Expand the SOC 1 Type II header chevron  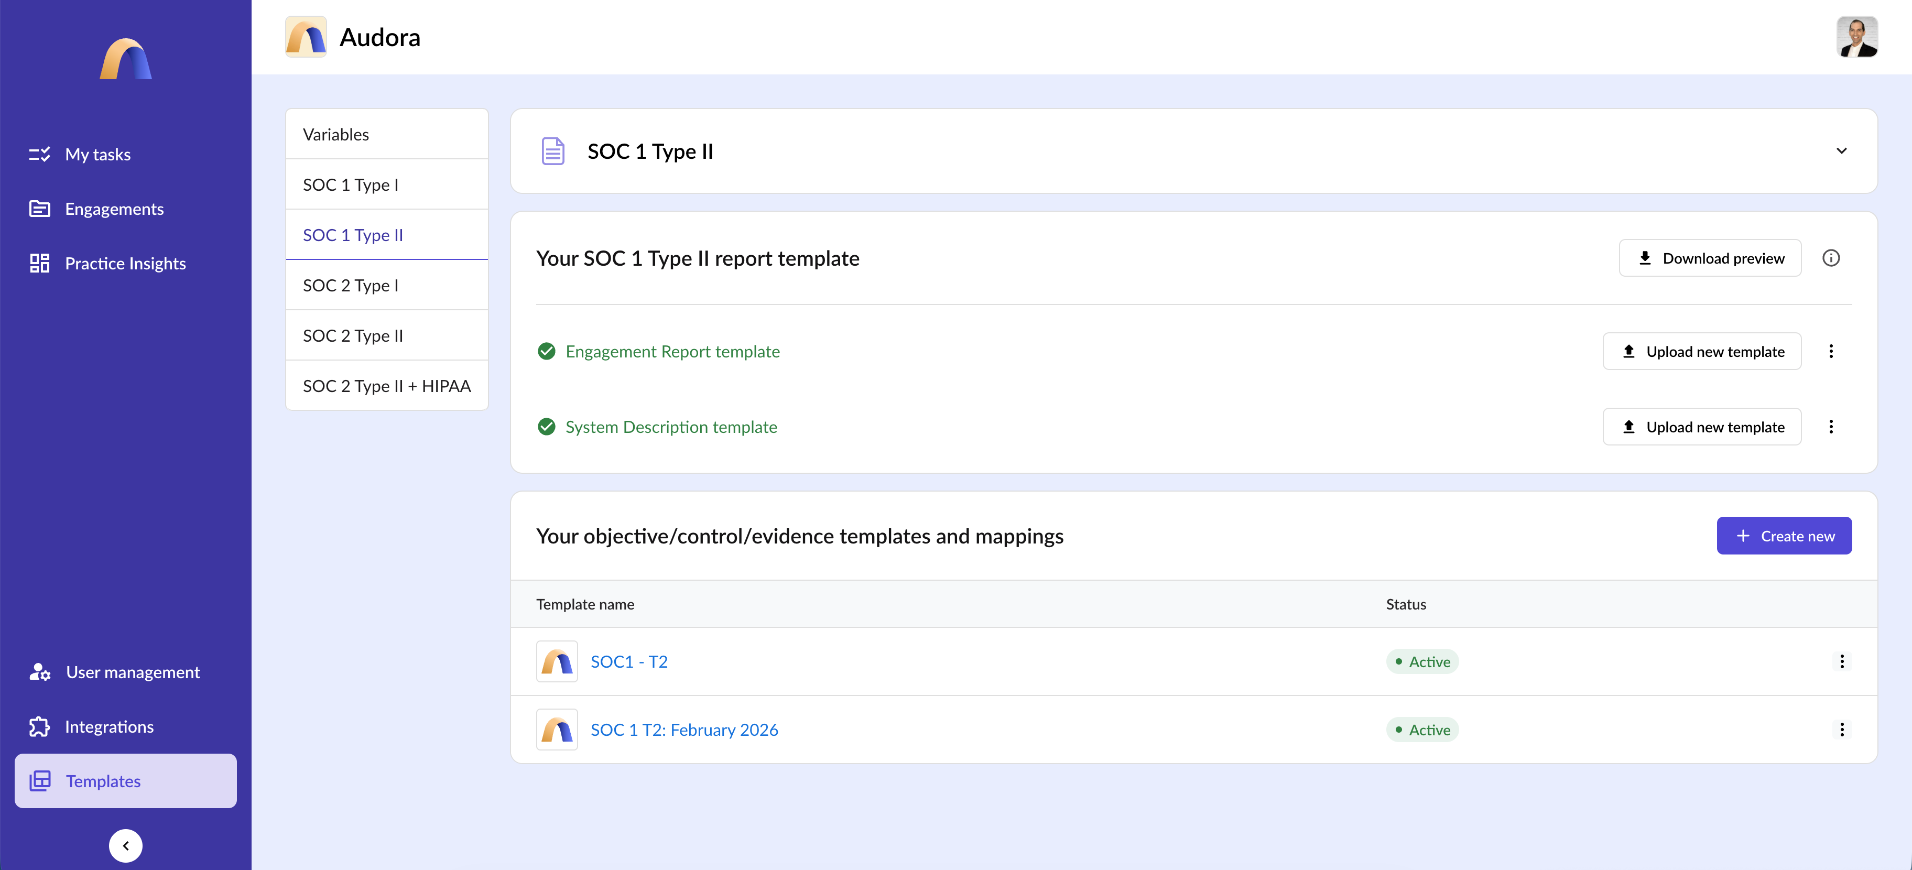tap(1841, 151)
